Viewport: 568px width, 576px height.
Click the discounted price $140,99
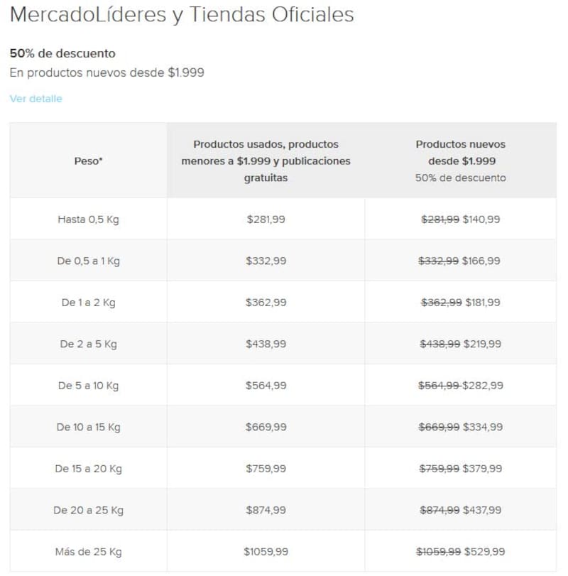481,219
